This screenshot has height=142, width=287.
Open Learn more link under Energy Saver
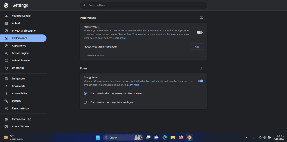pos(133,85)
